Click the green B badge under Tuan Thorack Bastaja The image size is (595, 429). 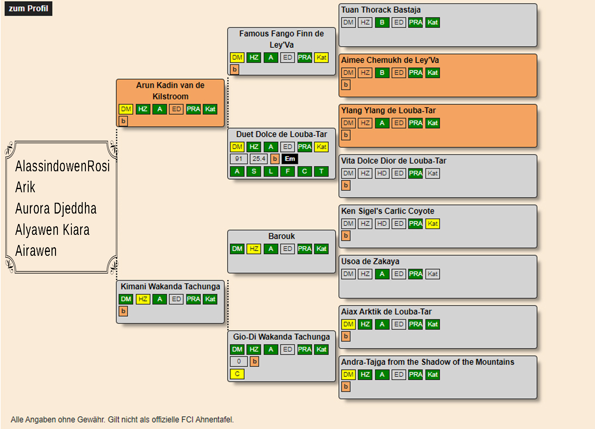pyautogui.click(x=382, y=23)
